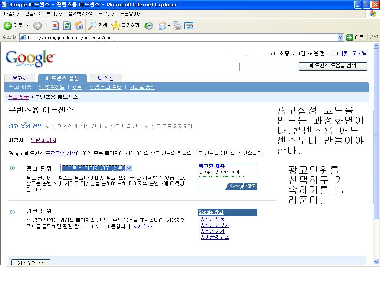Viewport: 380px width, 285px height.
Task: Open the 즐겨찾기(A) menu
Action: pyautogui.click(x=80, y=14)
